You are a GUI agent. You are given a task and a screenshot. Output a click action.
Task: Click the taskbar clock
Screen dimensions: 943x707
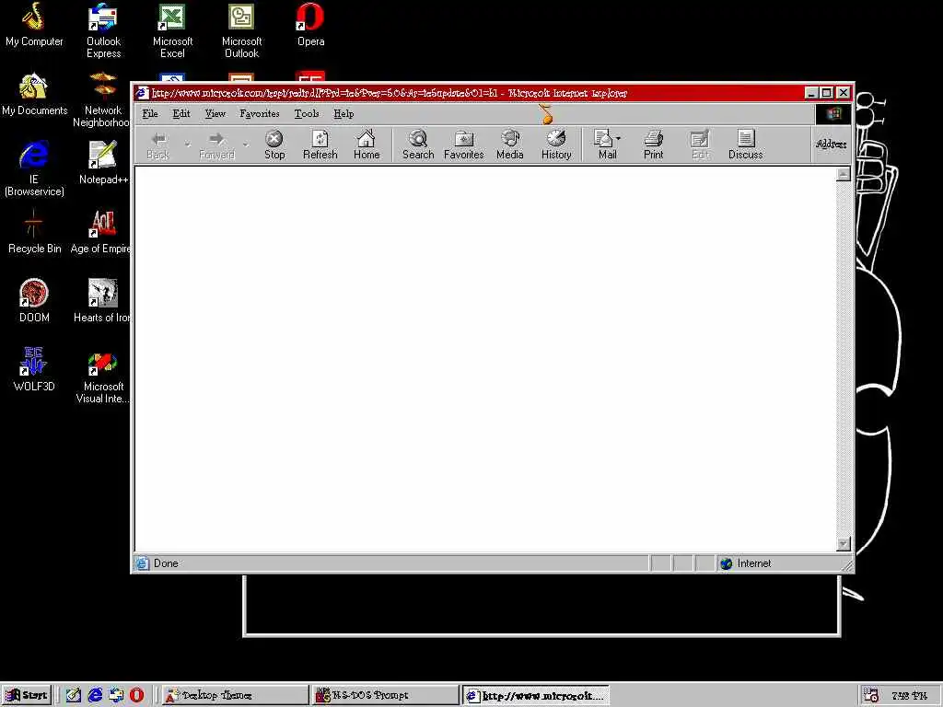[x=909, y=696]
